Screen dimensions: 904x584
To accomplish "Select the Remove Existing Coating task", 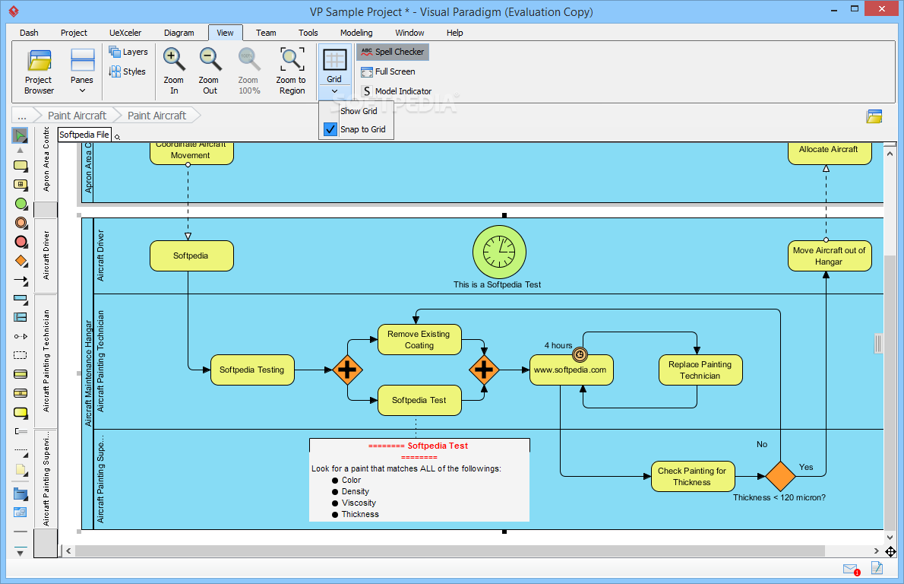I will click(419, 339).
